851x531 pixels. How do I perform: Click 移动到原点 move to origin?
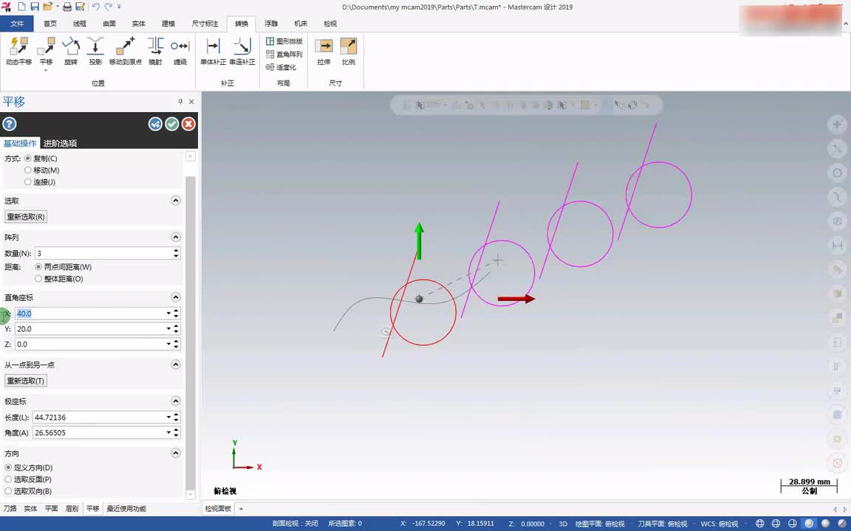[x=126, y=51]
